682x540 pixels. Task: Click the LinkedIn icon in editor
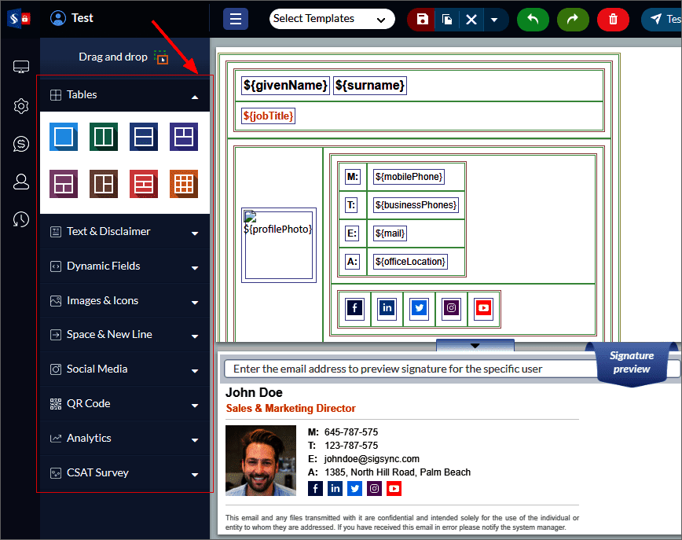[387, 308]
